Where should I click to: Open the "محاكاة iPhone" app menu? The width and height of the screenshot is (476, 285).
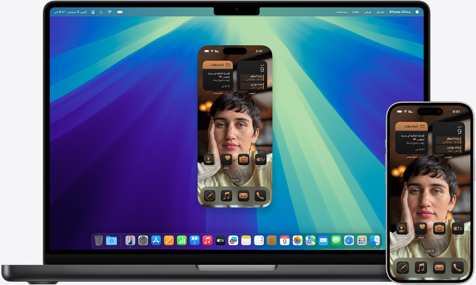point(400,12)
